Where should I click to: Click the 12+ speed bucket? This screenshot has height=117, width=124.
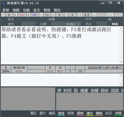click(110, 15)
